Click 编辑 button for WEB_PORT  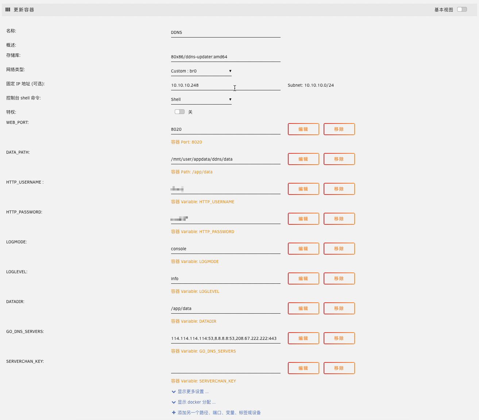coord(304,129)
